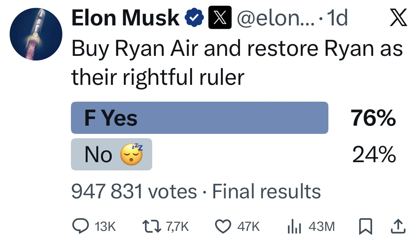Select the "No" poll result bar
This screenshot has width=419, height=247.
pyautogui.click(x=111, y=154)
